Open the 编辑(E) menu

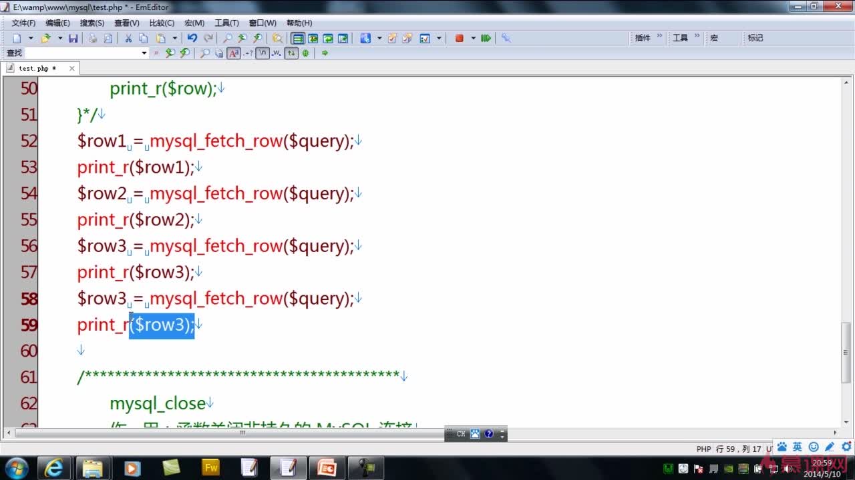point(57,23)
